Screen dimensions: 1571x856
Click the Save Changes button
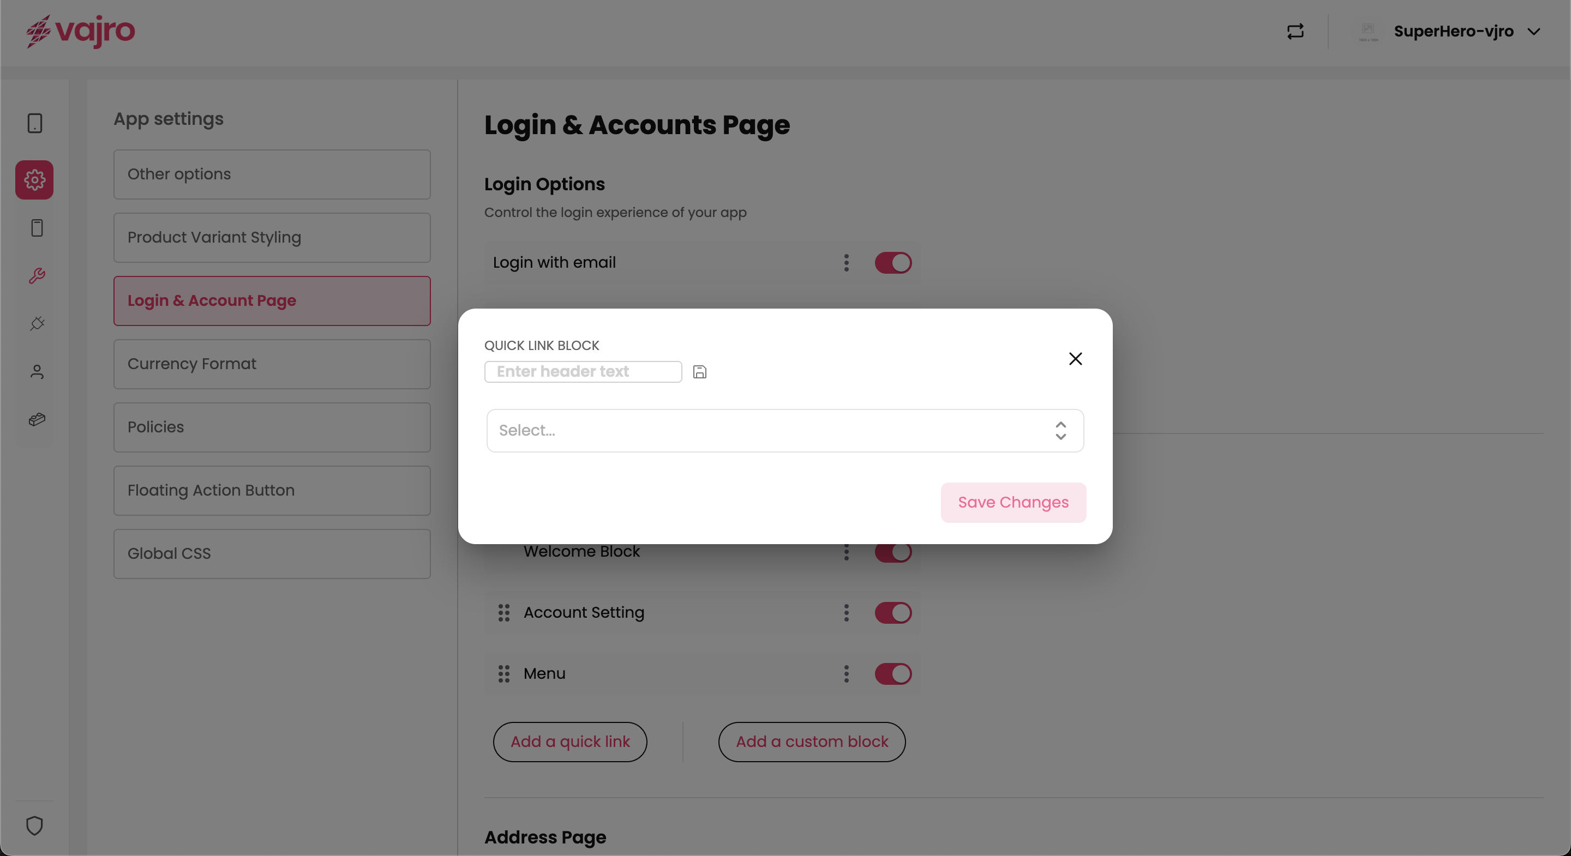tap(1013, 502)
